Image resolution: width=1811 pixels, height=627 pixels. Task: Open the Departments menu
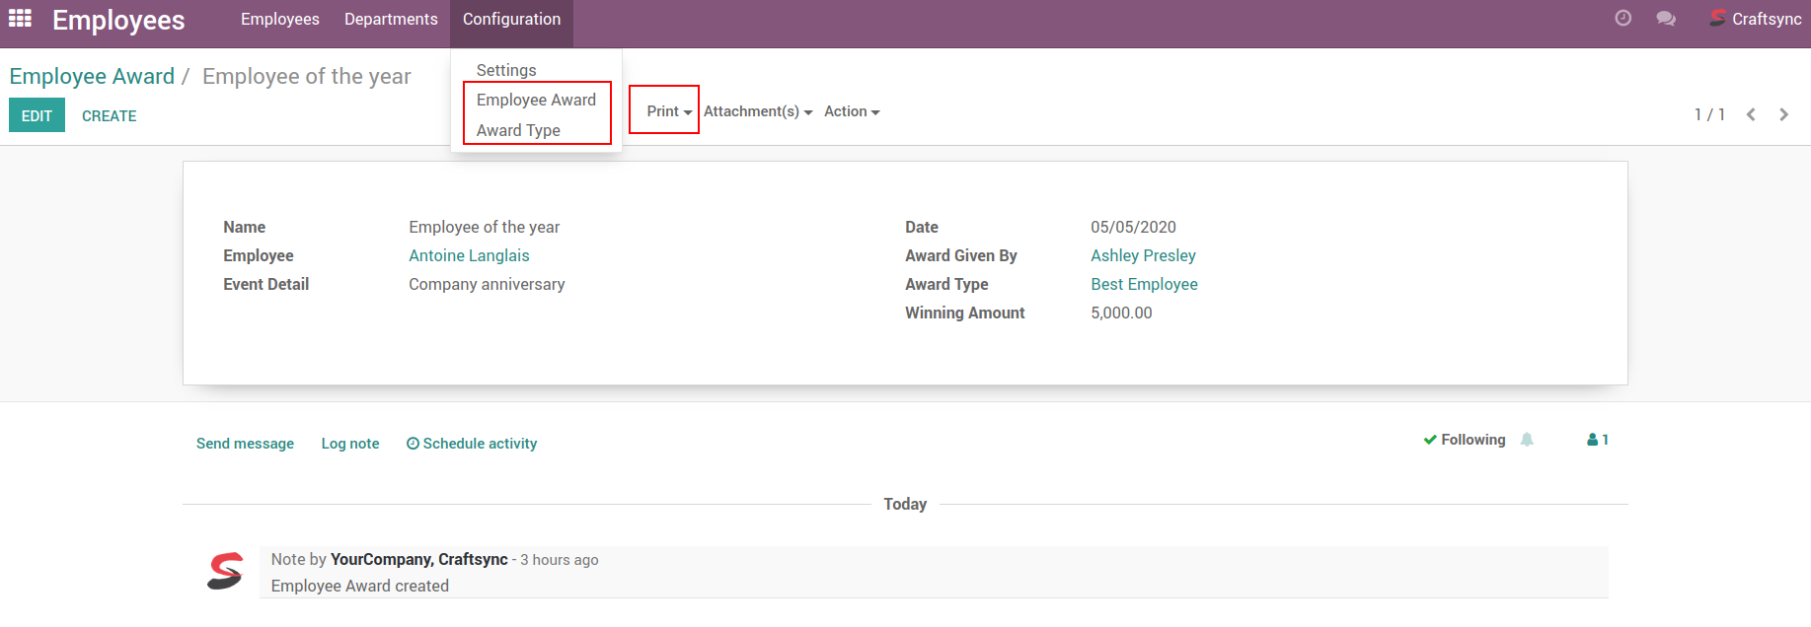click(391, 19)
